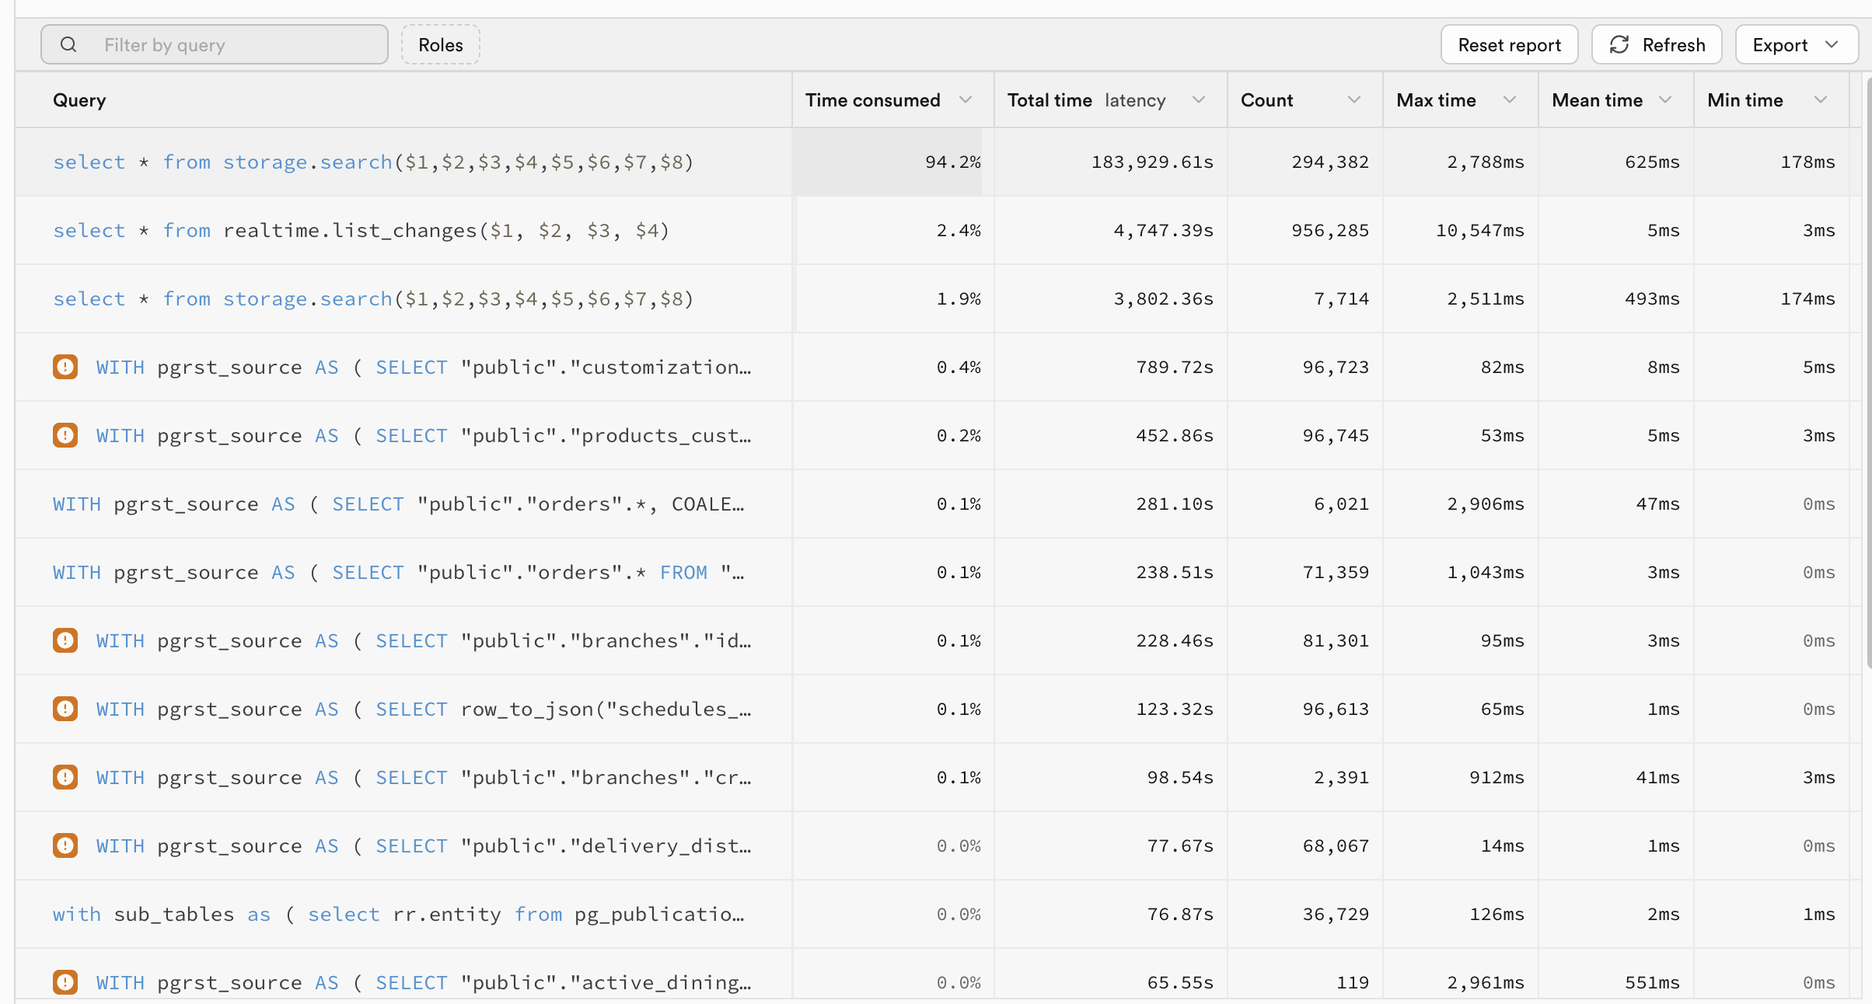Viewport: 1872px width, 1004px height.
Task: Open the Min time column dropdown
Action: click(1821, 99)
